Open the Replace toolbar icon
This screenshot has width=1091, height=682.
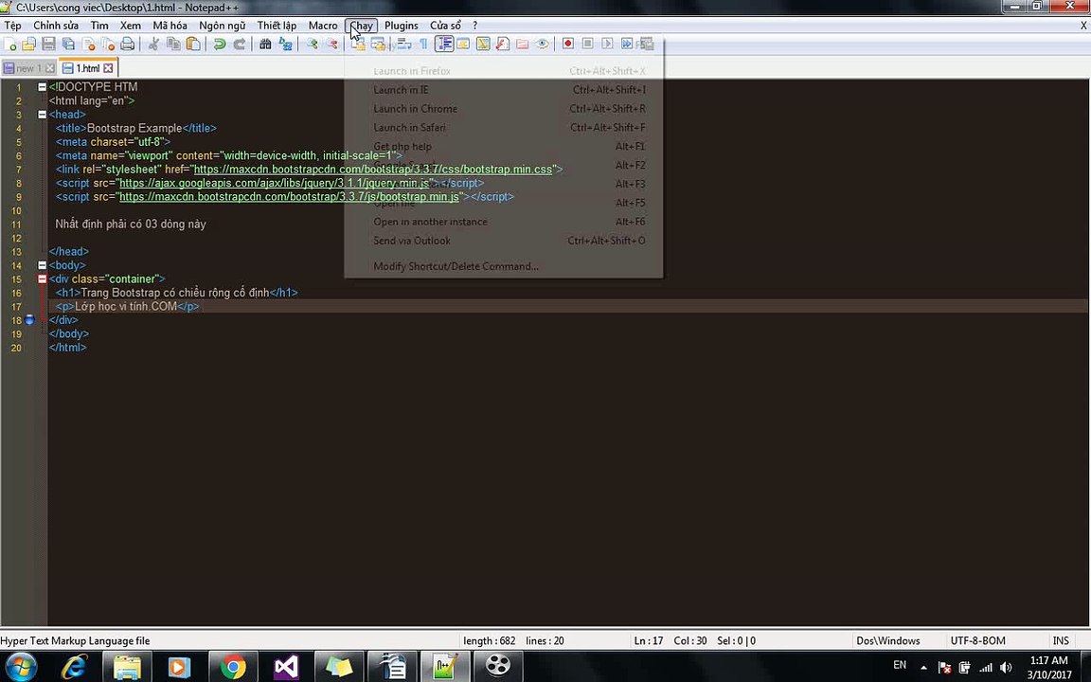tap(285, 44)
